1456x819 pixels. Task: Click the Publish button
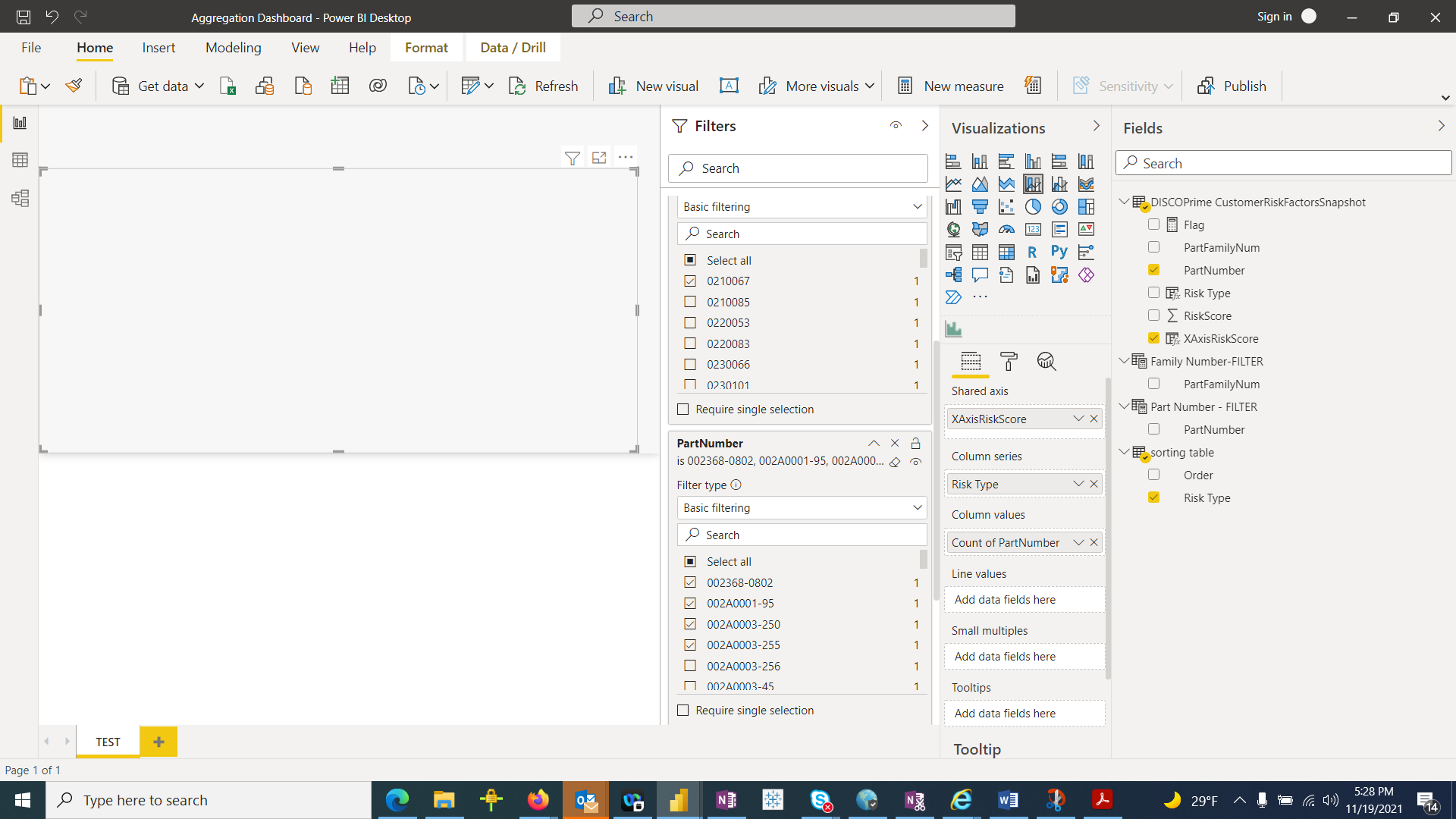(1232, 86)
